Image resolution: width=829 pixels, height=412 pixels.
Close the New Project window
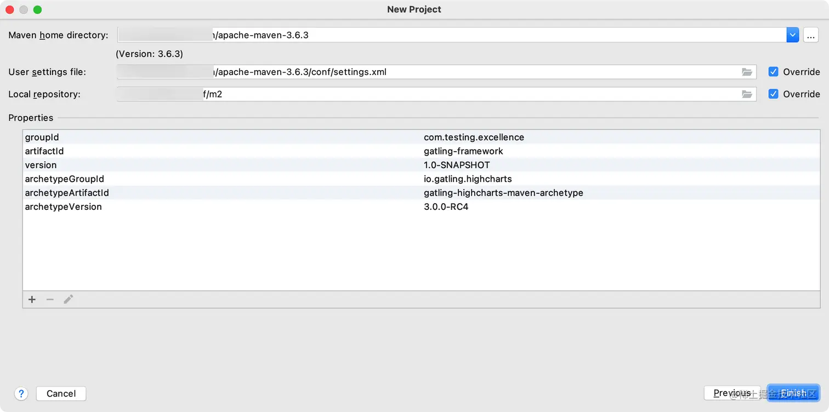coord(10,9)
